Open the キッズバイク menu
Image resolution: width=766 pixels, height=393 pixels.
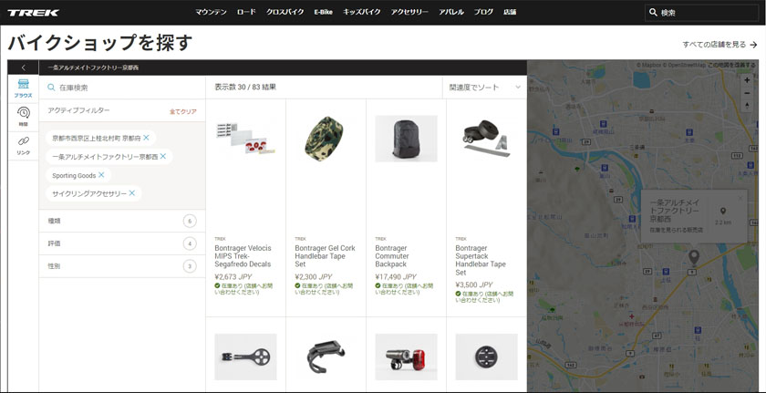361,12
